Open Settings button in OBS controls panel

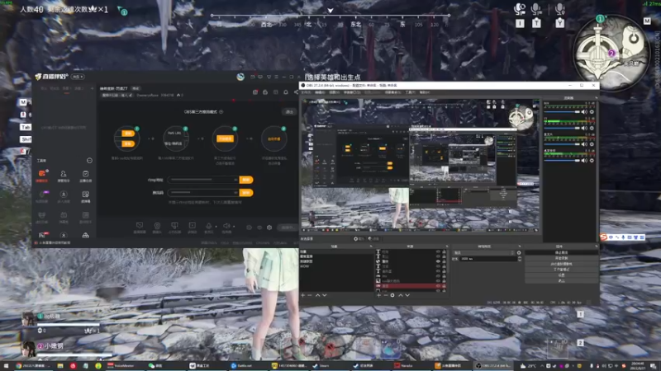(561, 275)
